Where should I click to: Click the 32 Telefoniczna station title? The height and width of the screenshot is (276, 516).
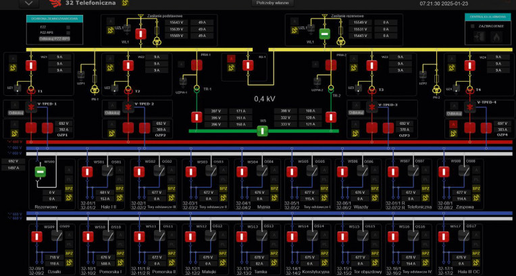point(86,4)
